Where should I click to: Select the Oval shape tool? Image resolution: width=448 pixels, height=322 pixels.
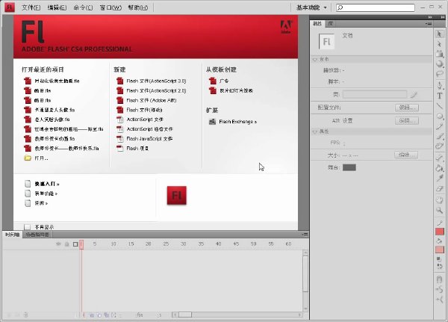point(440,116)
